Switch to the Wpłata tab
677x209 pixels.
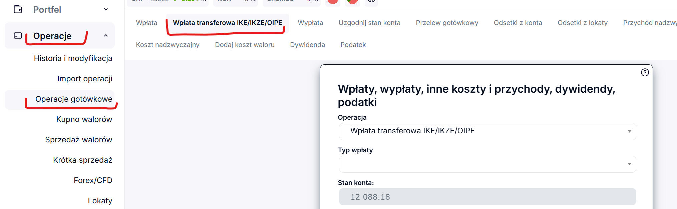[146, 23]
